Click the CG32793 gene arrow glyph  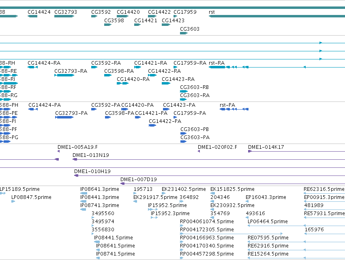pyautogui.click(x=64, y=16)
